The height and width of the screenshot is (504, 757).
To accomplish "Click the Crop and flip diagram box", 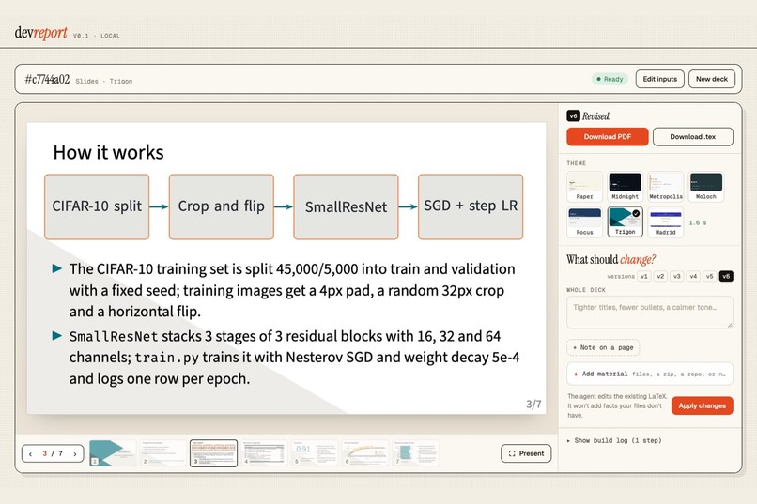I will tap(221, 206).
